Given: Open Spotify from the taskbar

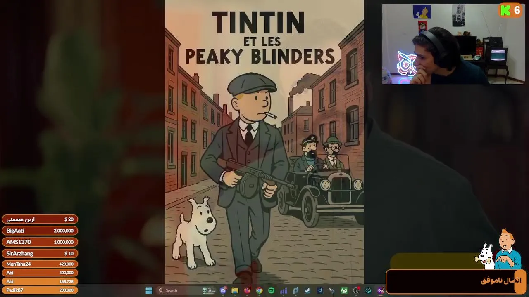Looking at the screenshot, I should click(271, 290).
